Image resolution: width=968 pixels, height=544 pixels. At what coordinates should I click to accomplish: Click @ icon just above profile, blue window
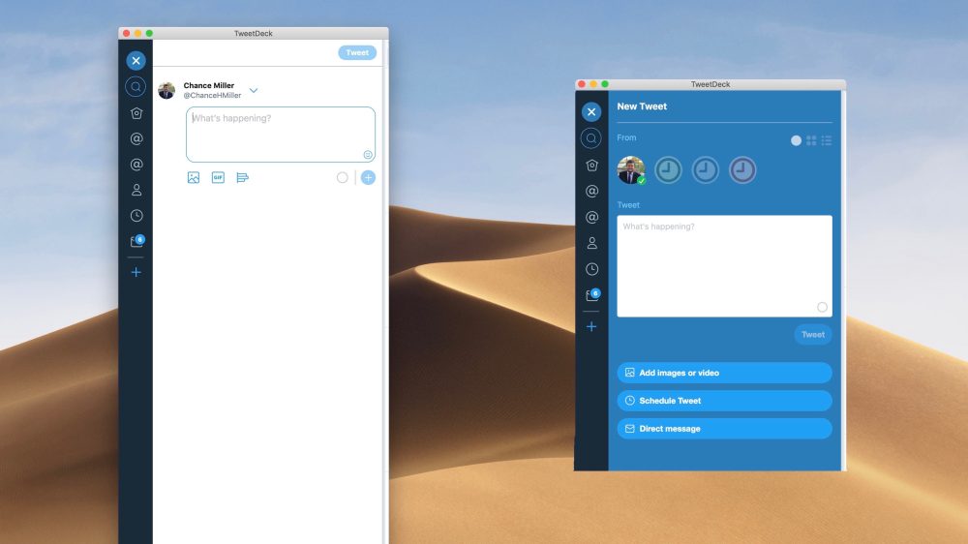(x=592, y=218)
